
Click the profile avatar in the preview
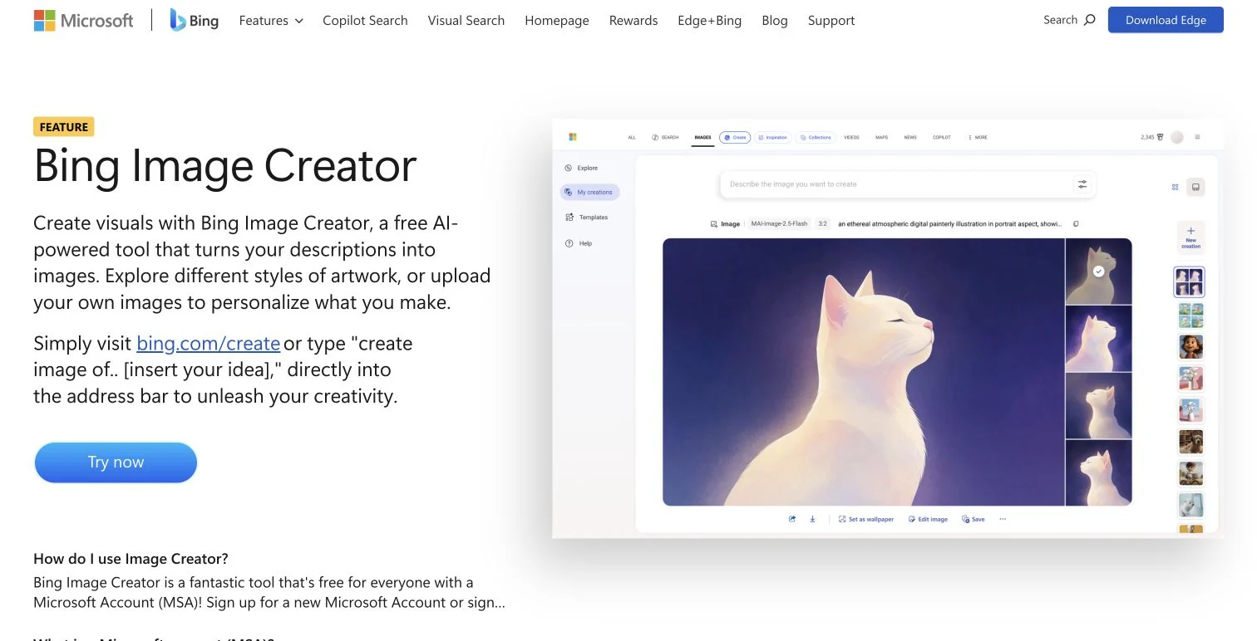(1176, 137)
